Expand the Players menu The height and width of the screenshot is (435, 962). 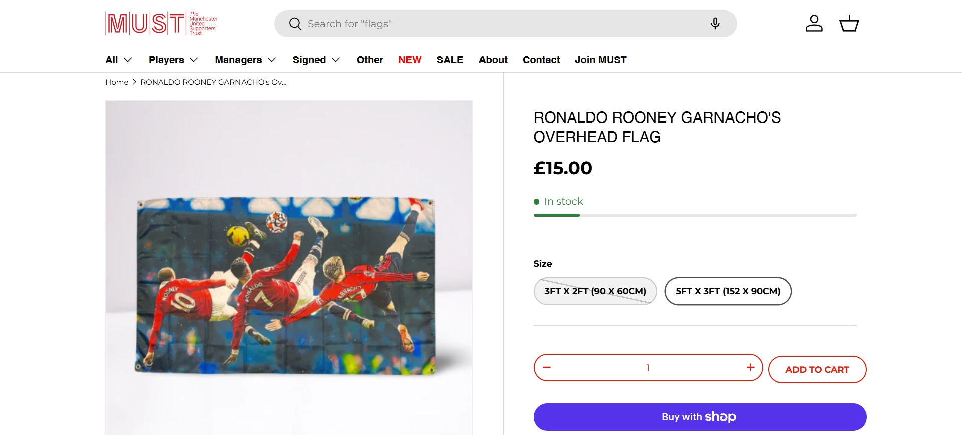(x=173, y=60)
